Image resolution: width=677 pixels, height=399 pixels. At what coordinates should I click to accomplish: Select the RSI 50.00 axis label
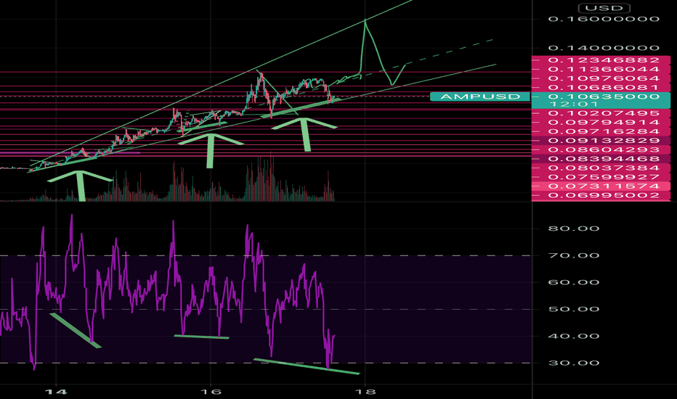click(574, 309)
